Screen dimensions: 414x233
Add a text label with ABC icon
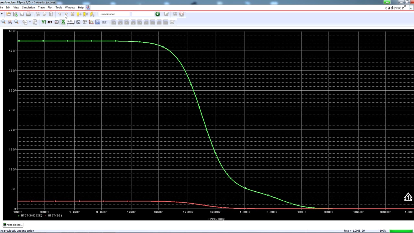(85, 22)
